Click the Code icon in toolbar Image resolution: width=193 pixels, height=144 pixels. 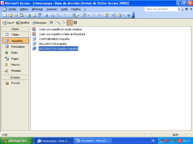point(94,15)
